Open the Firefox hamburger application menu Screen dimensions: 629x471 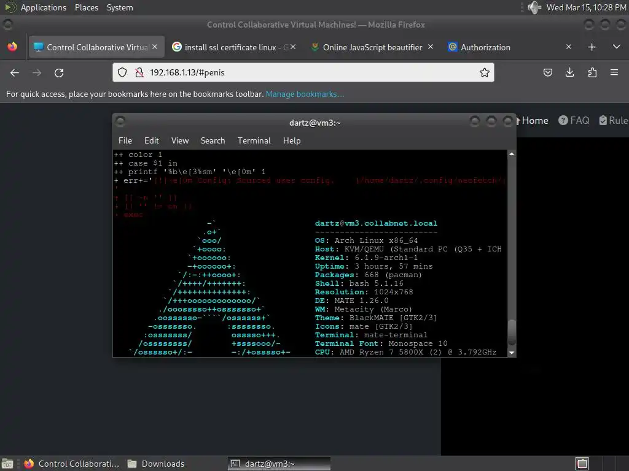[x=614, y=72]
